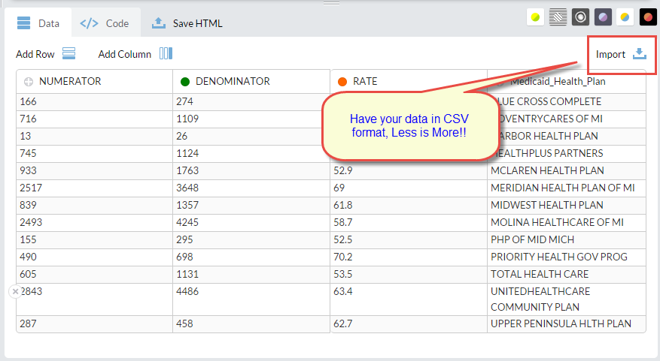Click the numerator cell 2493
660x361 pixels.
pyautogui.click(x=95, y=222)
